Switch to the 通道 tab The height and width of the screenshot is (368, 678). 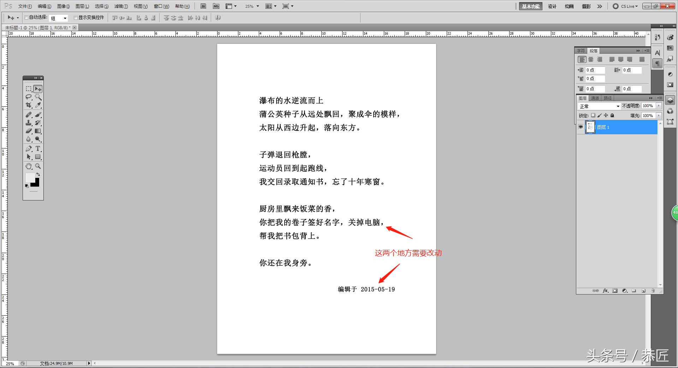(x=595, y=98)
